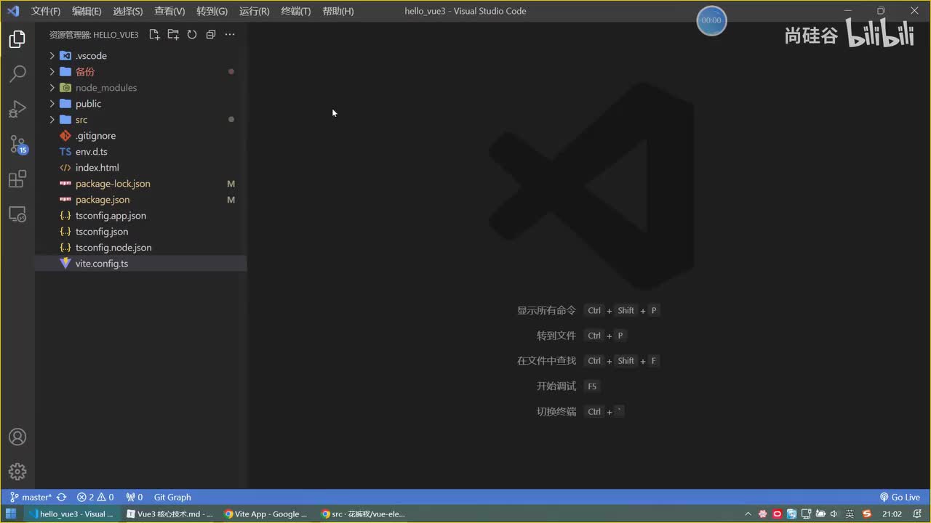The height and width of the screenshot is (523, 931).
Task: Refresh the explorer file tree
Action: point(192,34)
